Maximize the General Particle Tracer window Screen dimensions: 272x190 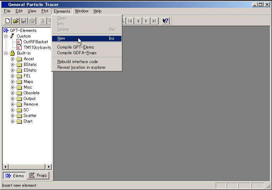[x=261, y=5]
